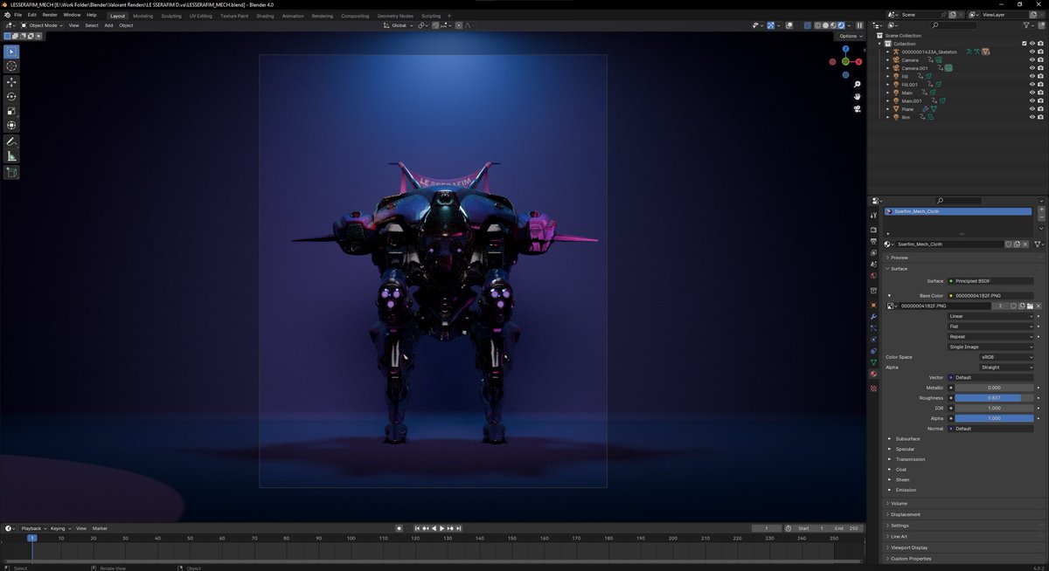Open the Object Constraints properties tab

pyautogui.click(x=873, y=350)
